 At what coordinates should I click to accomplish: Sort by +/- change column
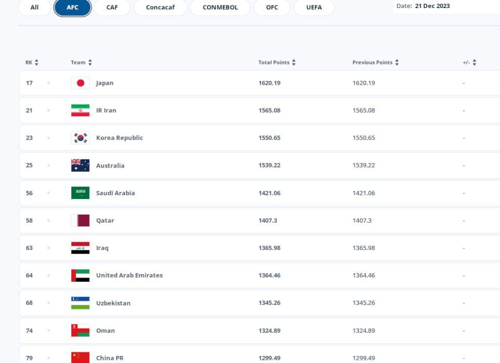click(475, 62)
